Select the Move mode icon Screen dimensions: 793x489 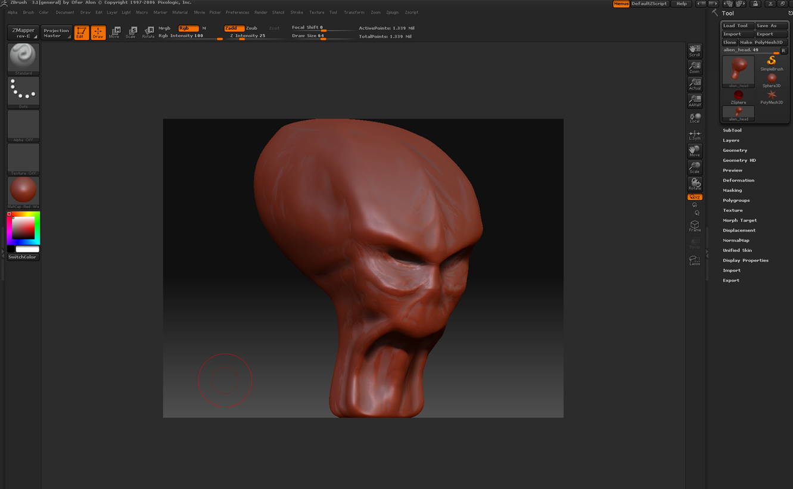114,32
